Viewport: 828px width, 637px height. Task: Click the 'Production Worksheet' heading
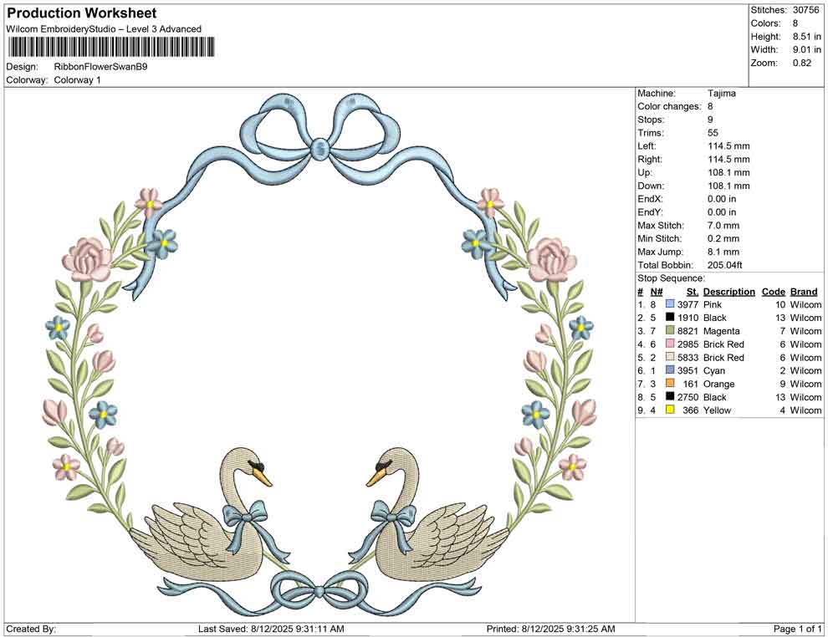(82, 13)
